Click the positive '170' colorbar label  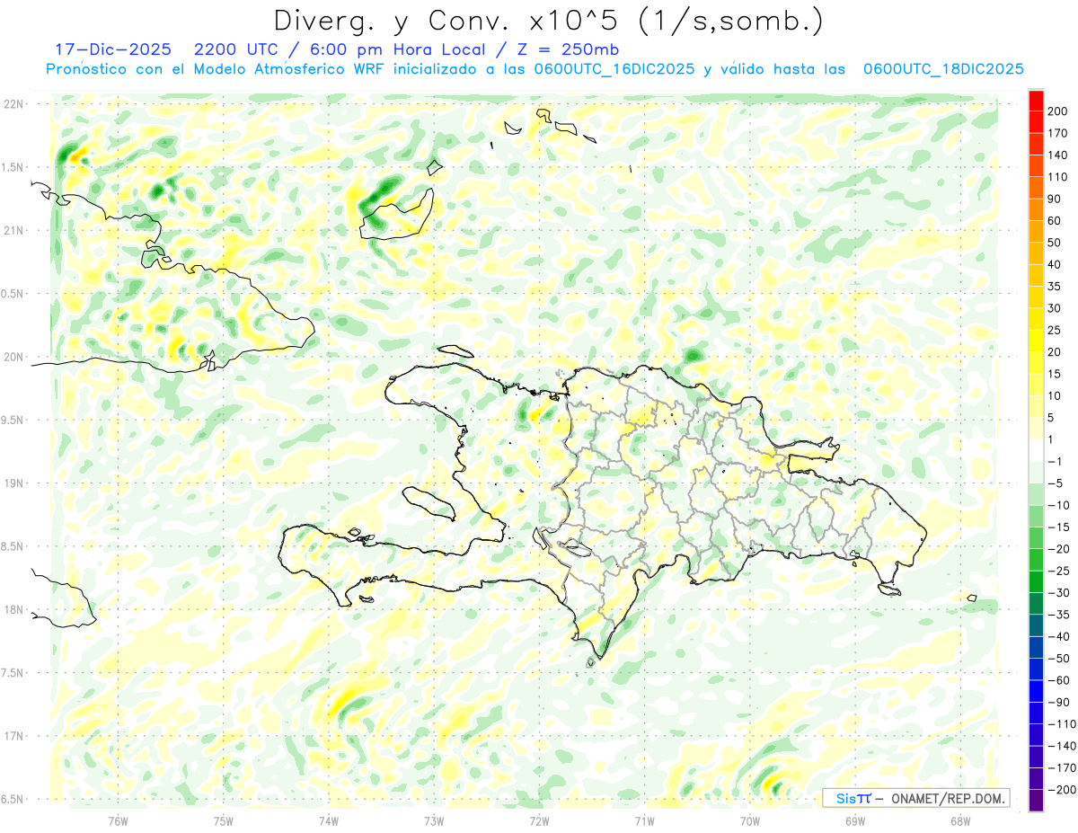[x=1058, y=133]
